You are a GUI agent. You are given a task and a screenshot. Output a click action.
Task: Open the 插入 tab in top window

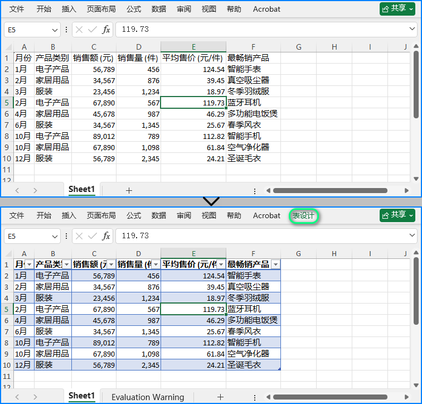pos(69,9)
